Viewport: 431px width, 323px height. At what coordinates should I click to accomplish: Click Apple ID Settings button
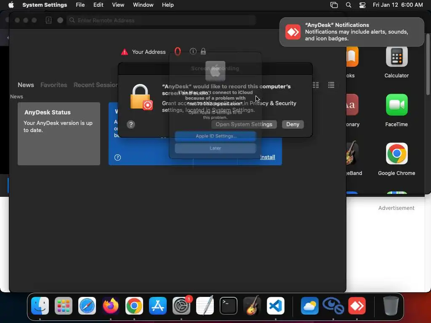coord(215,136)
